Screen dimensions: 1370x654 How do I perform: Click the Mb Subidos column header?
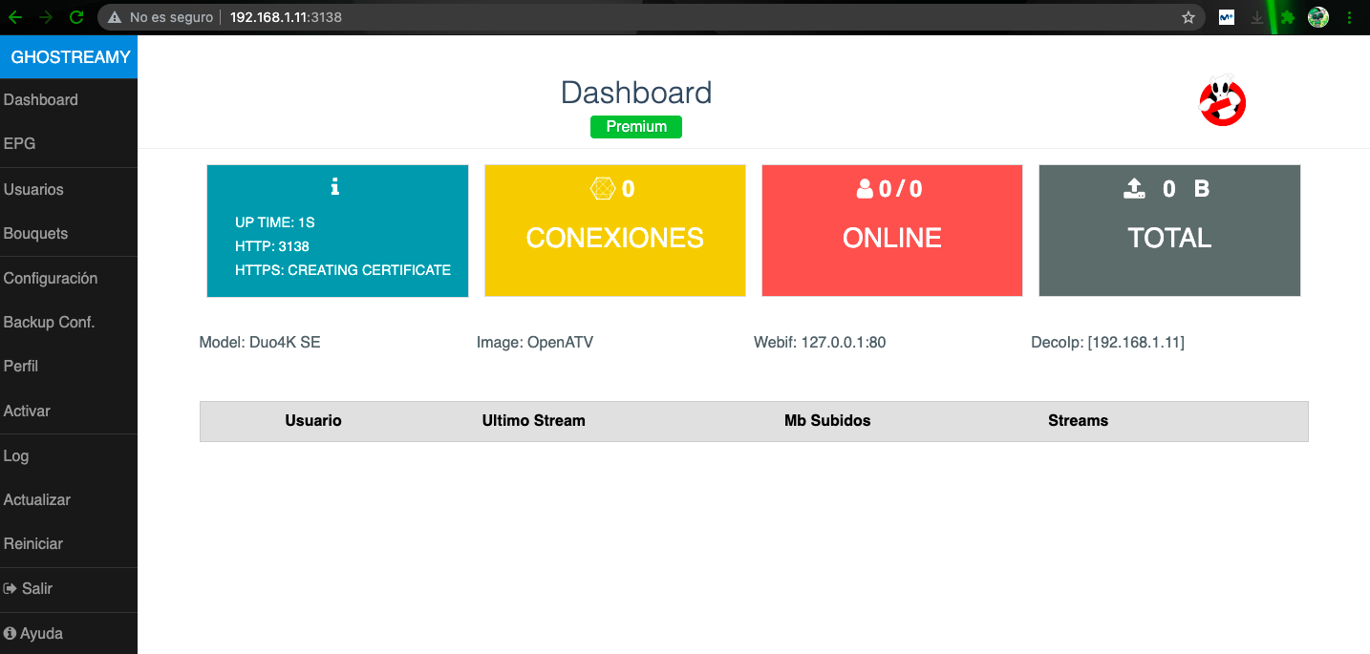tap(827, 420)
